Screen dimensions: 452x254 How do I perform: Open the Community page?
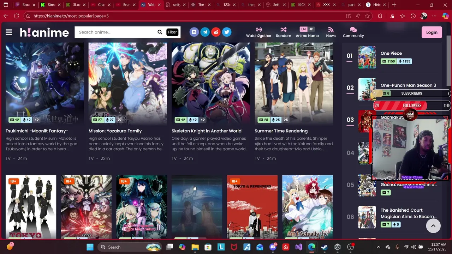point(353,32)
